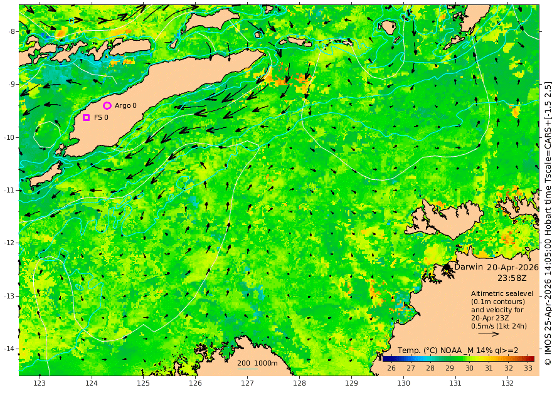The height and width of the screenshot is (395, 552).
Task: Click latitude axis label -11
Action: (x=10, y=190)
